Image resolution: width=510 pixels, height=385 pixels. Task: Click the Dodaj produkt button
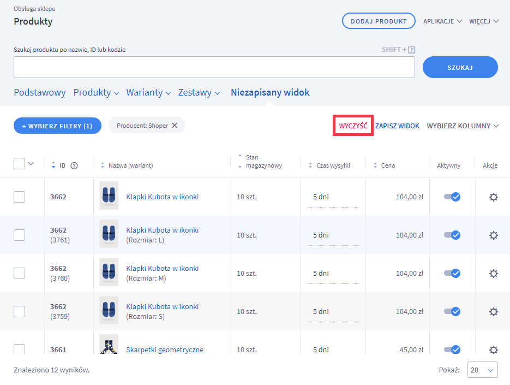tap(379, 21)
